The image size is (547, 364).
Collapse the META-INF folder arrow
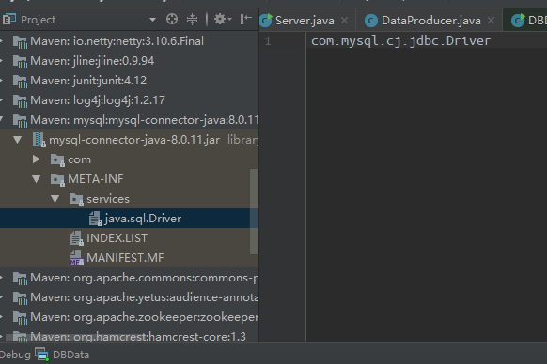(37, 179)
